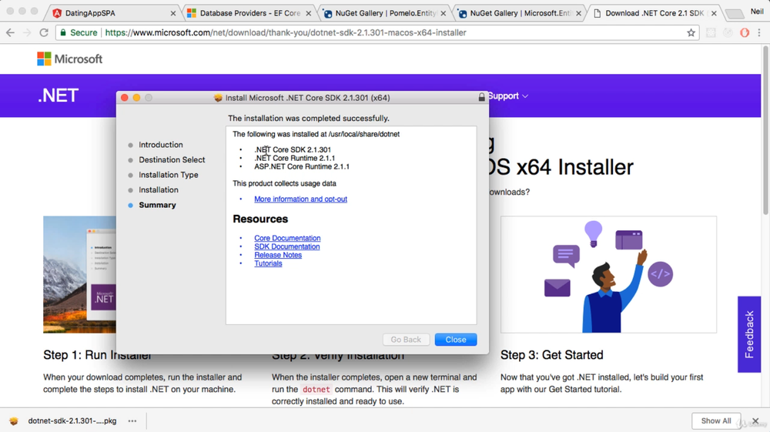Click 'ASP.NET Core Runtime 2.1.1' list item

point(302,166)
